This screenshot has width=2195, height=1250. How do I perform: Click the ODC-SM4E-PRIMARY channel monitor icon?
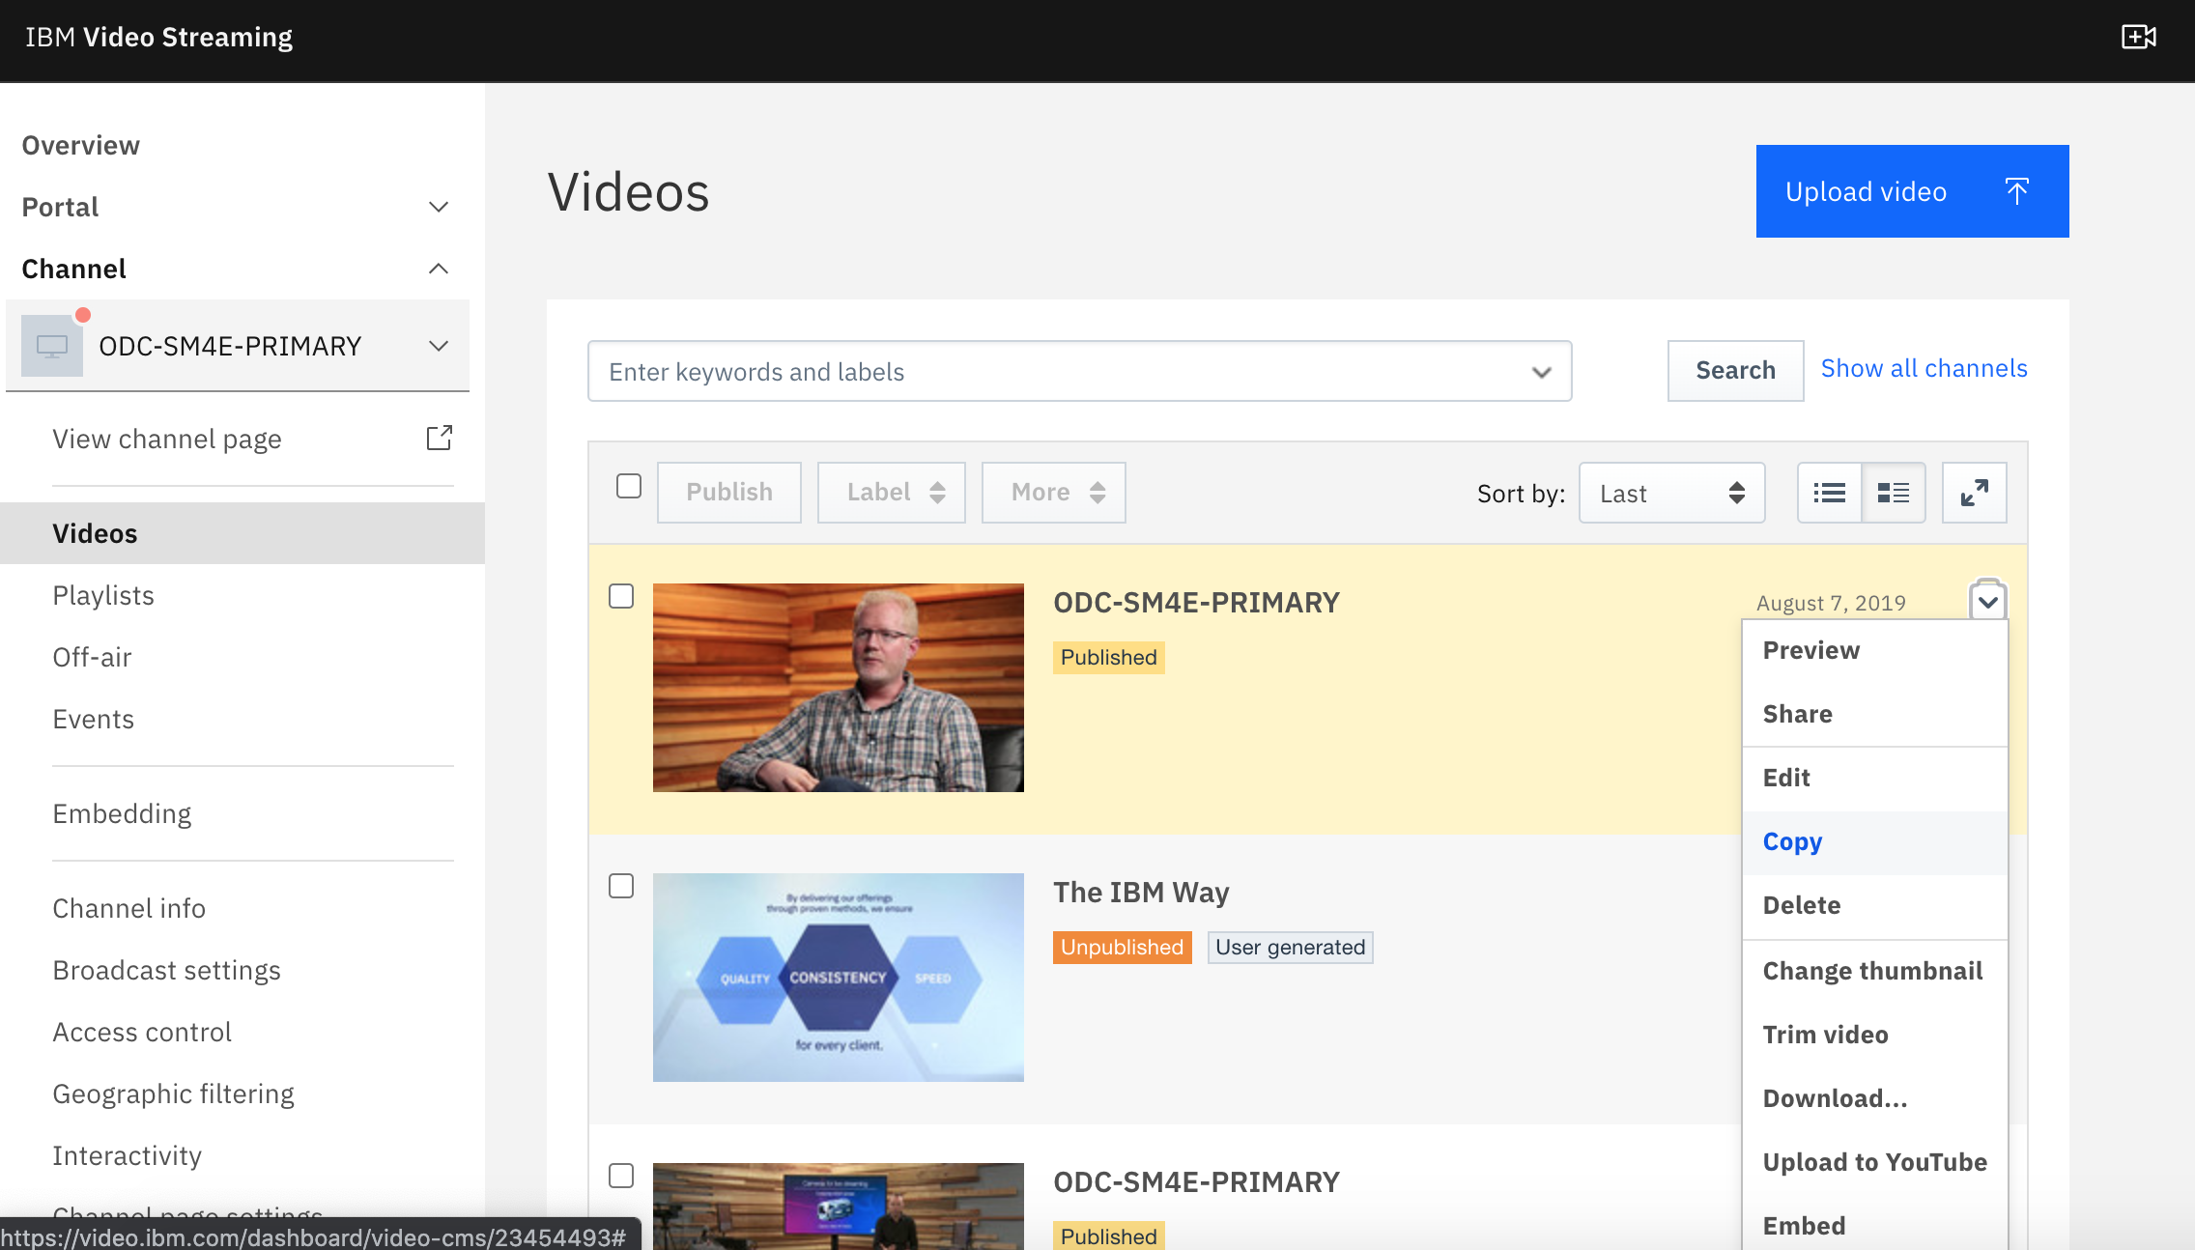pyautogui.click(x=52, y=346)
